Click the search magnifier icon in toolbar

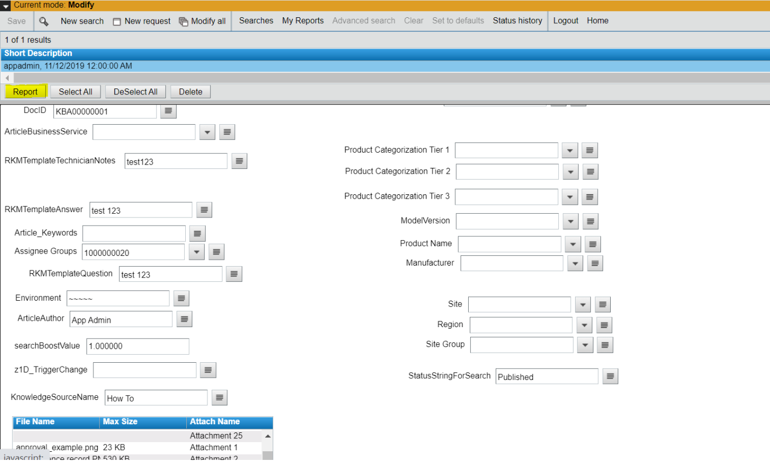tap(44, 22)
